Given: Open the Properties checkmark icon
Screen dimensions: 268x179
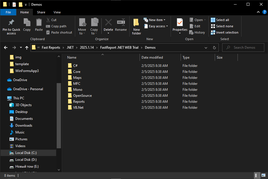Looking at the screenshot, I should click(180, 23).
